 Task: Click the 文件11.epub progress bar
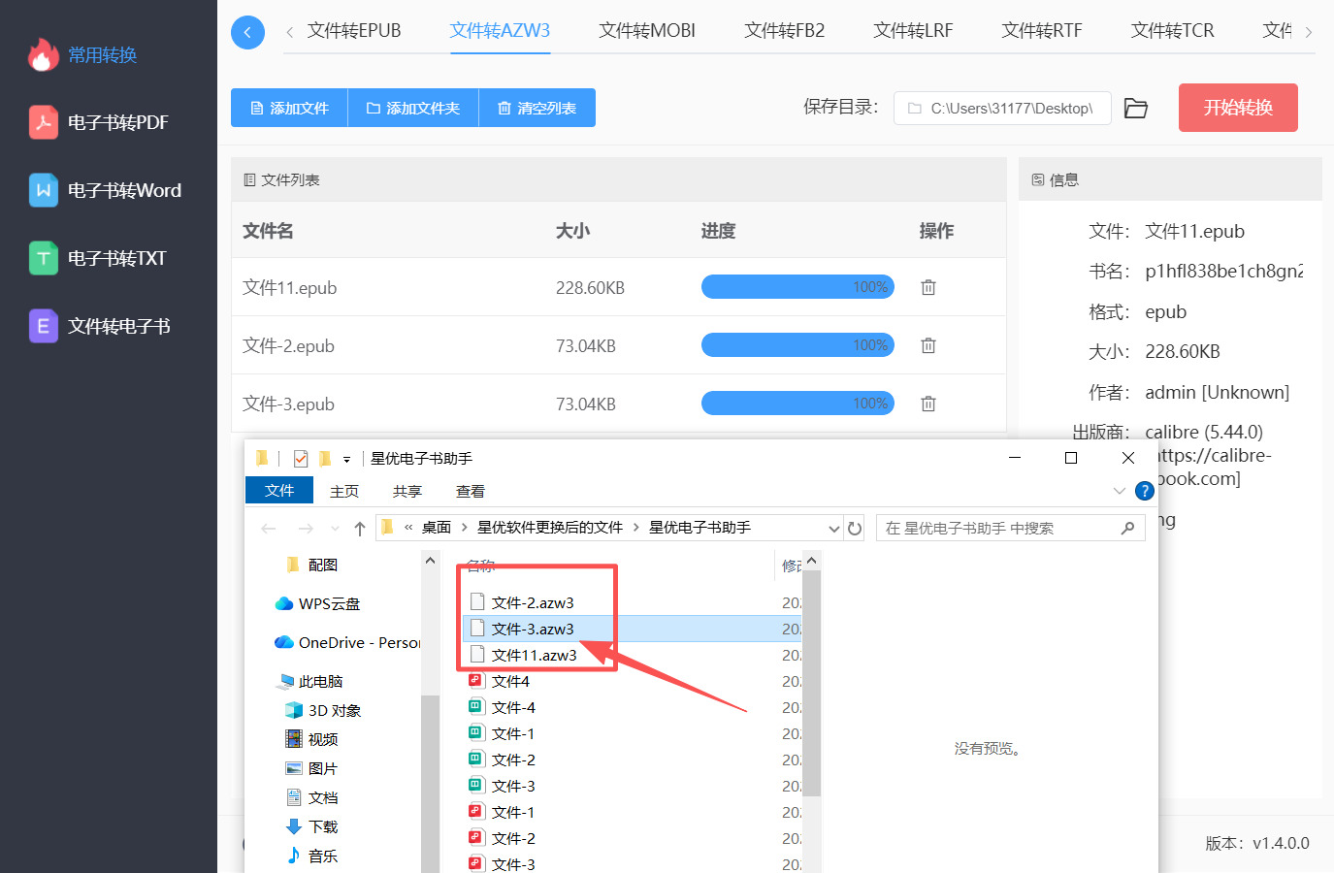797,287
